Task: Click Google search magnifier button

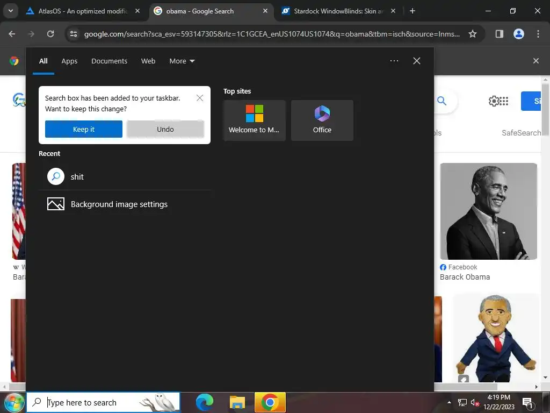Action: pyautogui.click(x=442, y=101)
